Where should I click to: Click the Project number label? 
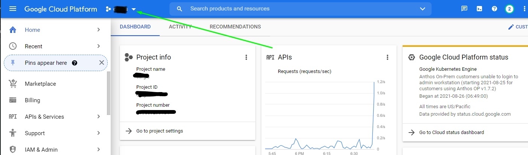point(153,105)
